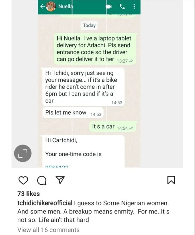Expand the image with fullscreen button
195x235 pixels.
click(23, 153)
